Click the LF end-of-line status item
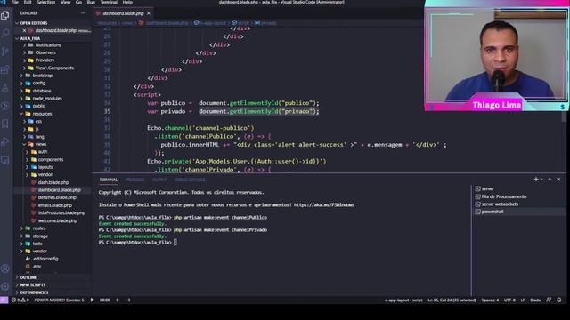The height and width of the screenshot is (320, 570). (x=523, y=300)
